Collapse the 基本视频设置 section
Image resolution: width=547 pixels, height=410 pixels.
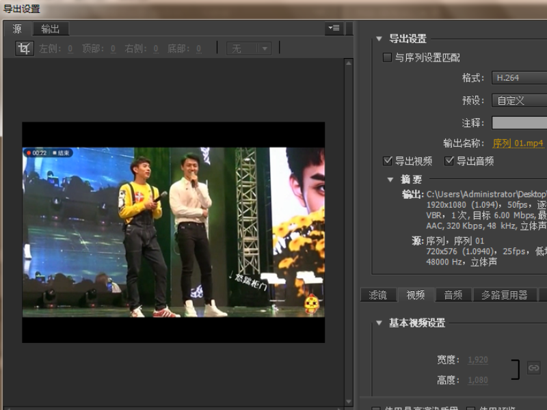click(x=379, y=323)
